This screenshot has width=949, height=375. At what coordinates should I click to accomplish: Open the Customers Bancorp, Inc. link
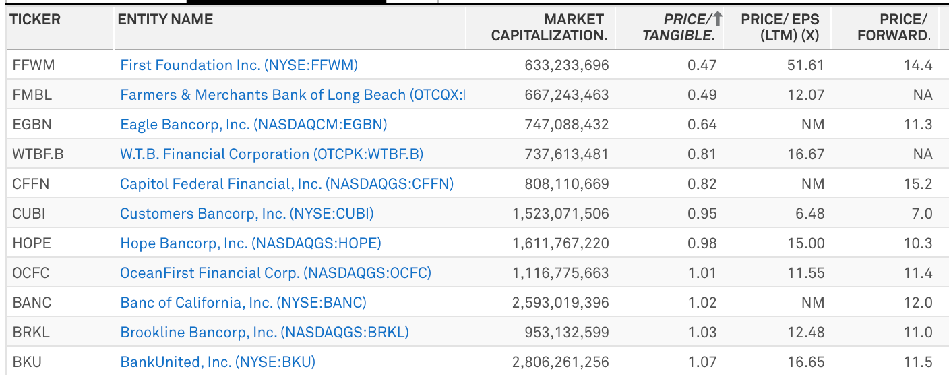click(x=247, y=214)
